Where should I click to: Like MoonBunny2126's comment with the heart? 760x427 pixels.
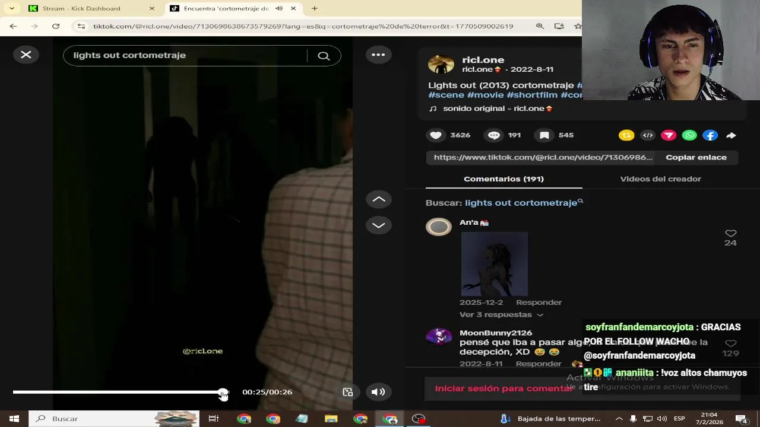[x=730, y=343]
